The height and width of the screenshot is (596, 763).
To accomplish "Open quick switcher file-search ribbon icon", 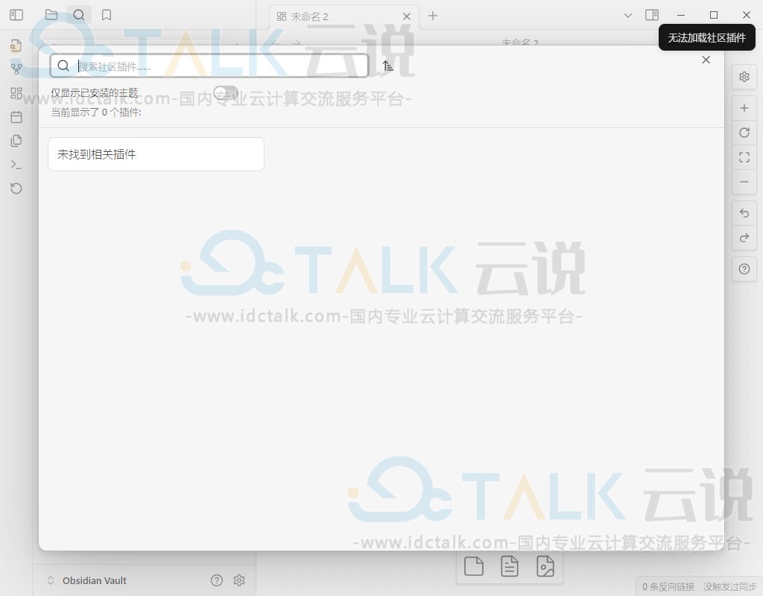I will (16, 45).
